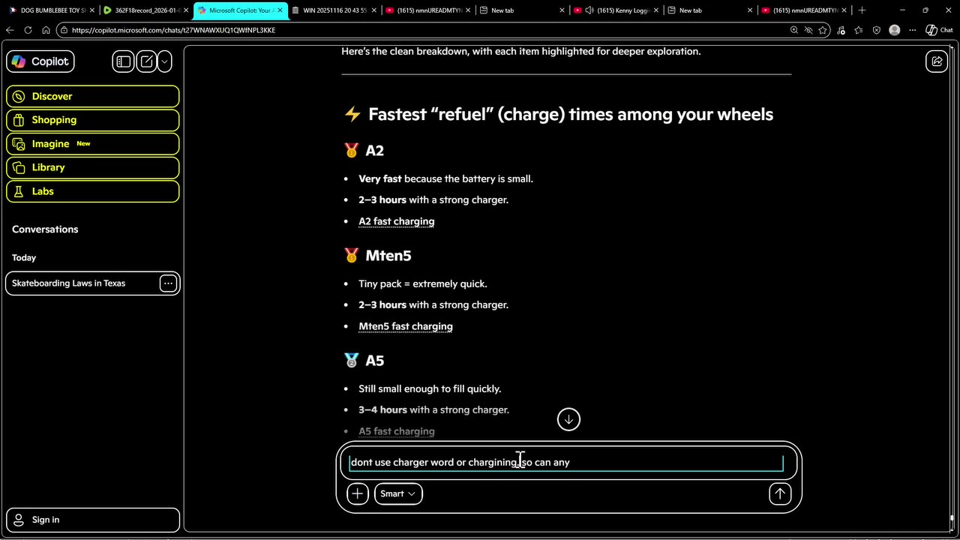
Task: Click the Copilot logo button
Action: (40, 61)
